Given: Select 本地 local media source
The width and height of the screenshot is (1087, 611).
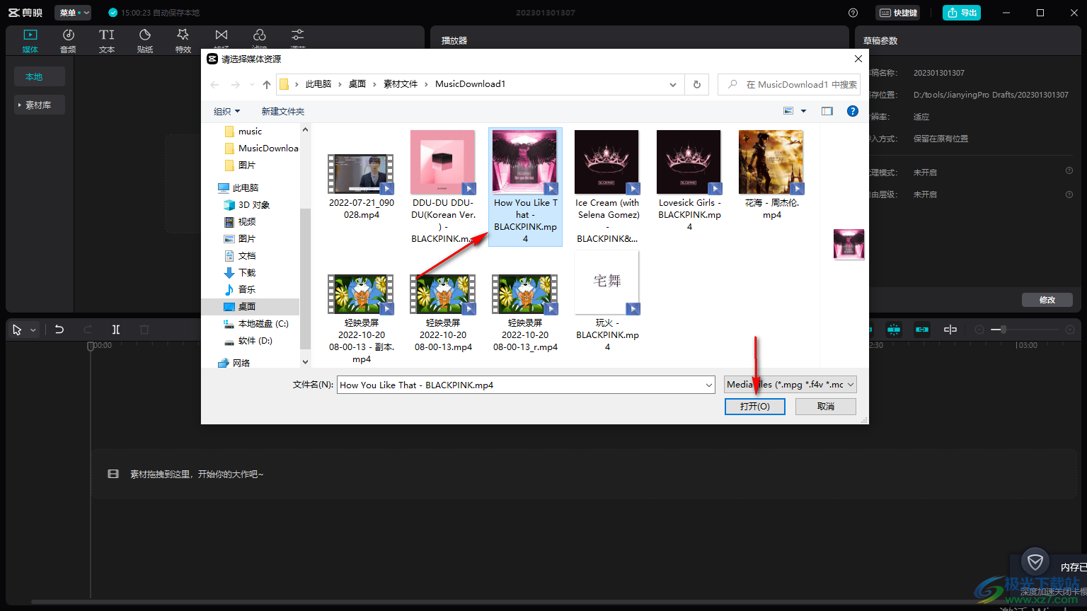Looking at the screenshot, I should [x=40, y=76].
